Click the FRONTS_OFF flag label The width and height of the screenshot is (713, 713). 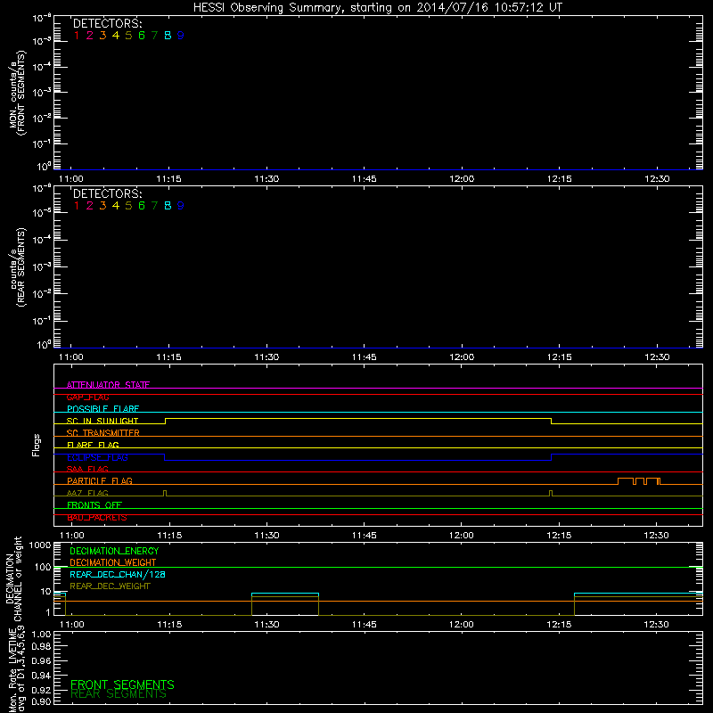(94, 504)
